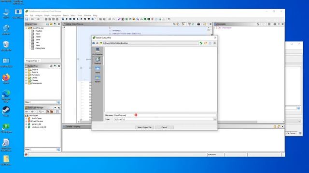Click the dialog's back arrow icon
Image resolution: width=309 pixels, height=173 pixels.
pyautogui.click(x=94, y=43)
